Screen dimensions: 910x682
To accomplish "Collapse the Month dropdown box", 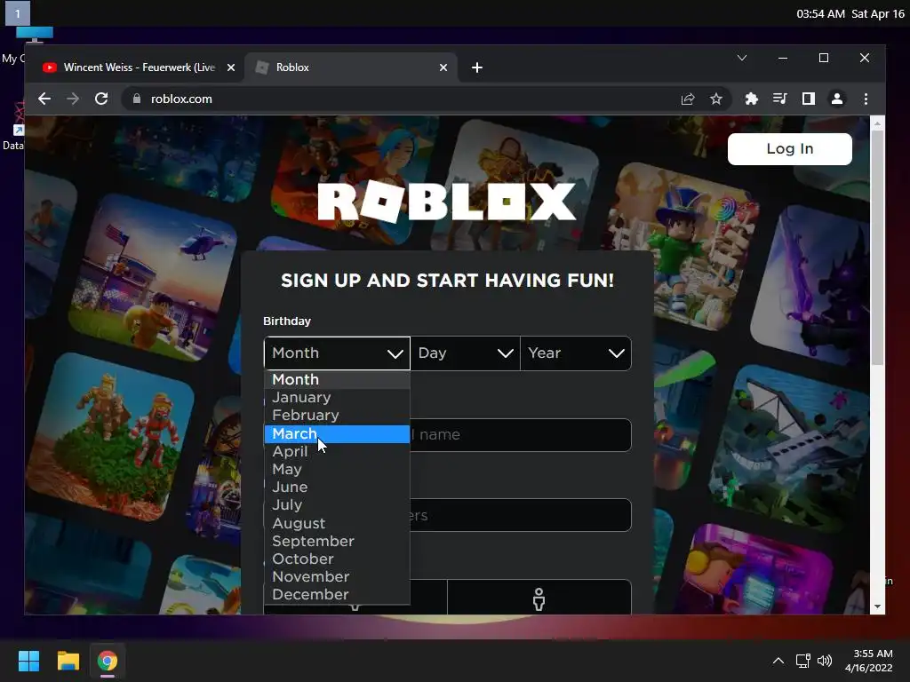I will click(x=337, y=353).
